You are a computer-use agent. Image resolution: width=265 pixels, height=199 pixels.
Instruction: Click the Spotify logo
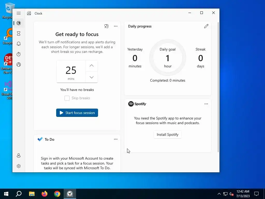pyautogui.click(x=137, y=104)
